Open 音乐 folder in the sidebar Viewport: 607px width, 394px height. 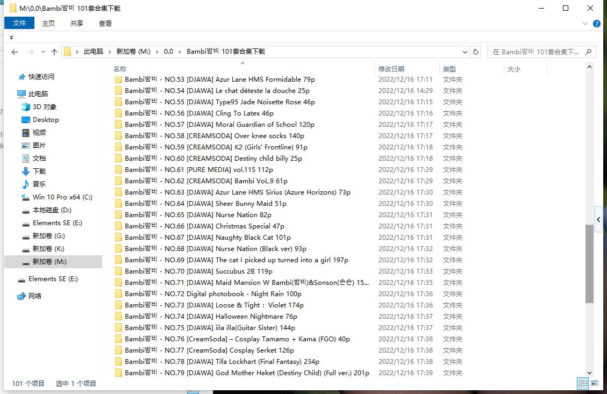[x=34, y=184]
